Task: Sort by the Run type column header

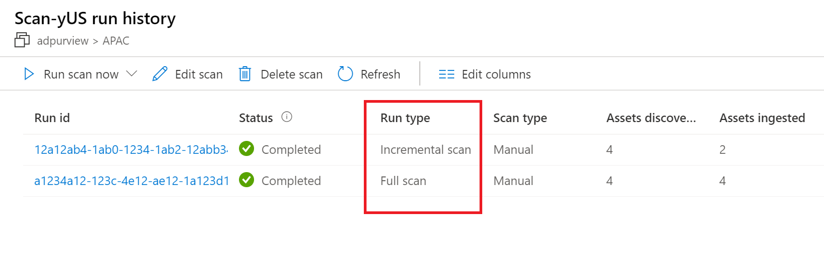Action: [405, 118]
